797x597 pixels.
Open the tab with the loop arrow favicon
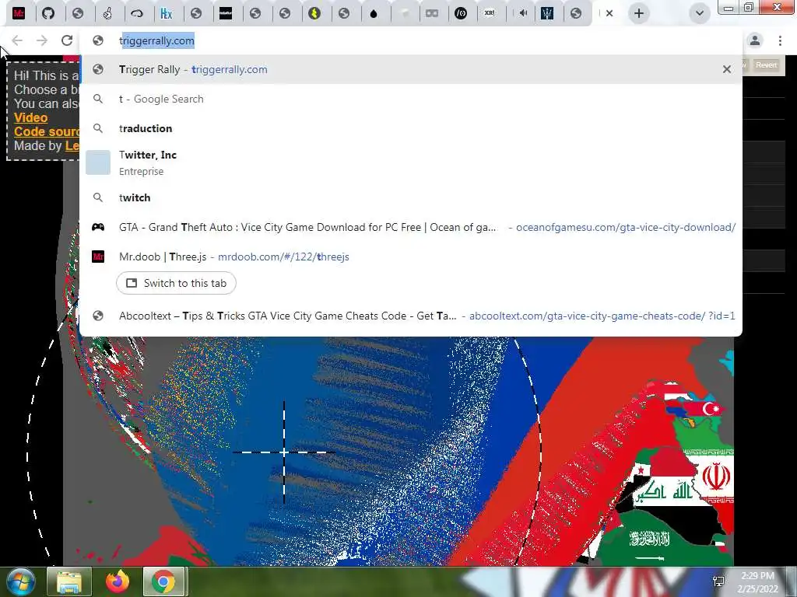coord(137,13)
